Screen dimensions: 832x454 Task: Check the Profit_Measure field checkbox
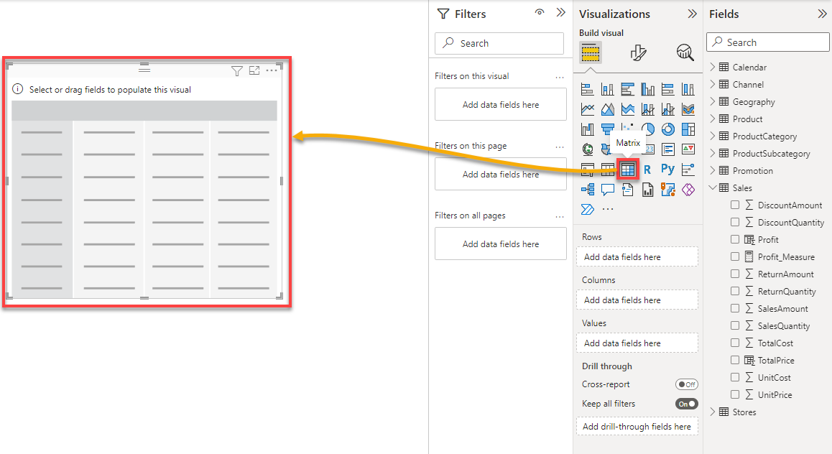[x=735, y=256]
